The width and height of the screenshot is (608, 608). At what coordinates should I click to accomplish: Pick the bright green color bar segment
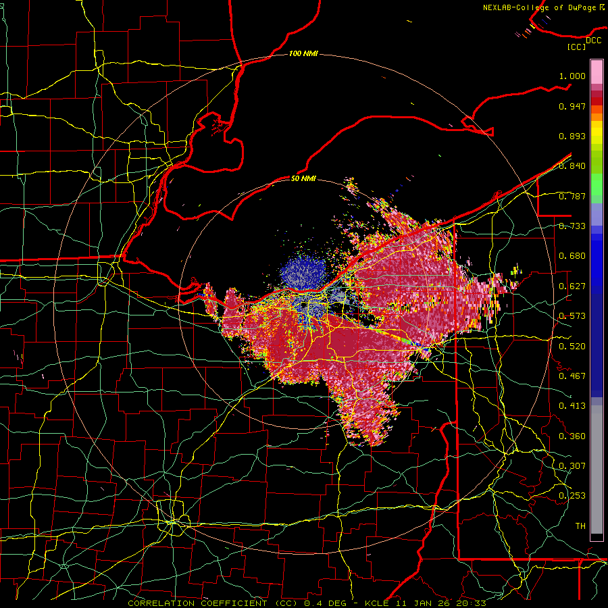click(x=597, y=184)
